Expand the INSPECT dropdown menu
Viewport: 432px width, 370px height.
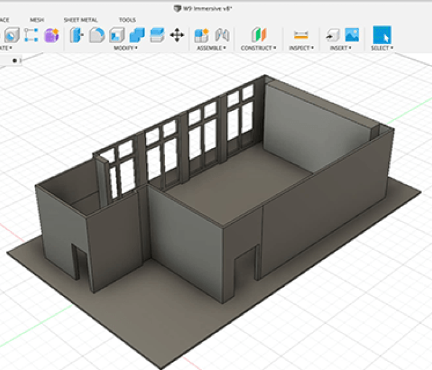(301, 48)
